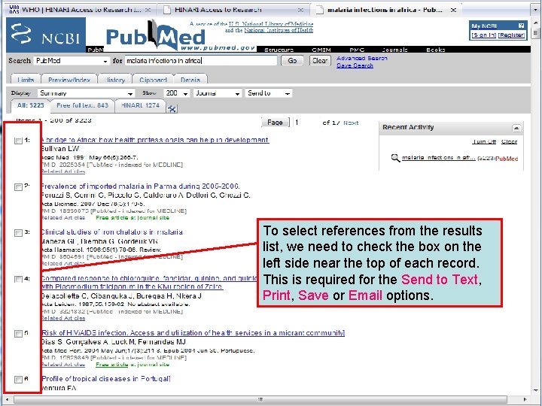Open the Clipboard tab
542x406 pixels.
tap(153, 80)
